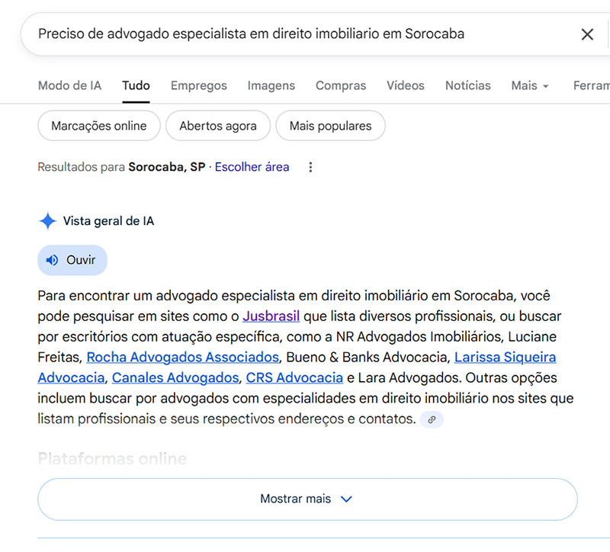Go to the Notícias tab
This screenshot has width=610, height=552.
(x=467, y=85)
